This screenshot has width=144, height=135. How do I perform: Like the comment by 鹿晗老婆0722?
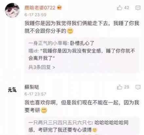pyautogui.click(x=119, y=8)
